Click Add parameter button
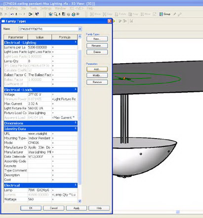 tap(97, 69)
